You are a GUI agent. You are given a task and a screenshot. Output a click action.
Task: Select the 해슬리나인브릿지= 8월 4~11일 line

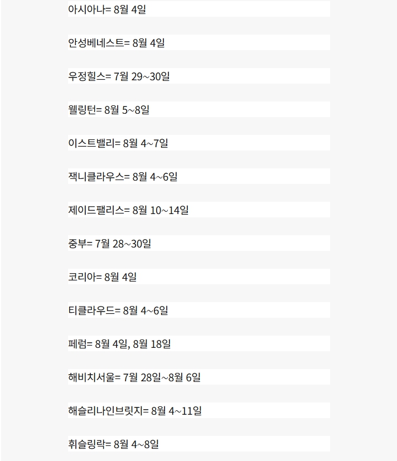pyautogui.click(x=199, y=410)
